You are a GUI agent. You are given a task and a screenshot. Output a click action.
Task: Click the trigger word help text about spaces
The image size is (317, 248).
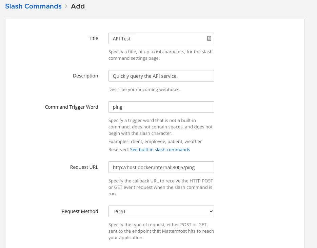click(160, 127)
